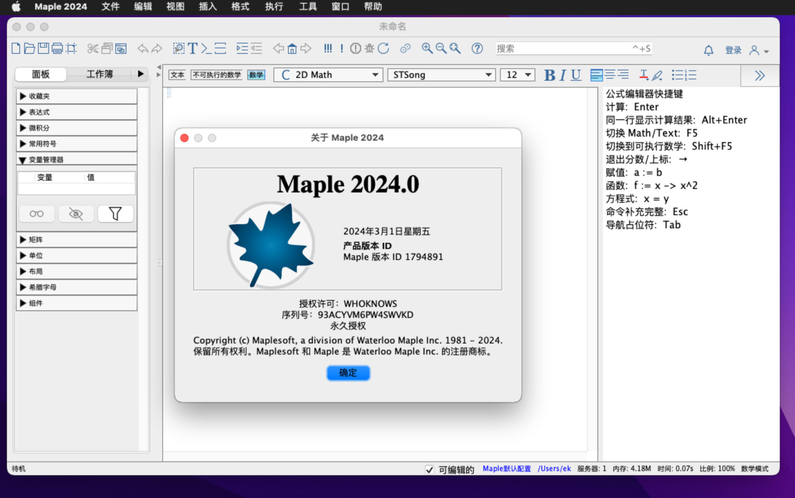Open the 帮助 menu
The width and height of the screenshot is (795, 498).
click(x=373, y=7)
